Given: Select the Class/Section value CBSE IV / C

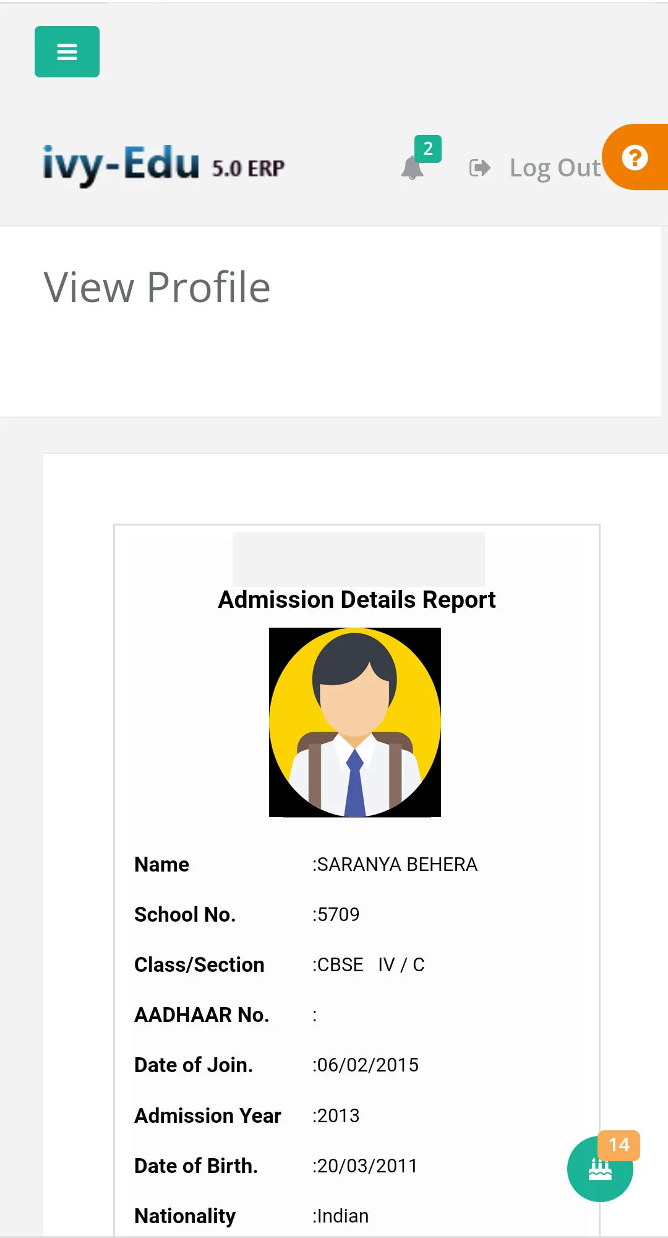Looking at the screenshot, I should pos(370,964).
